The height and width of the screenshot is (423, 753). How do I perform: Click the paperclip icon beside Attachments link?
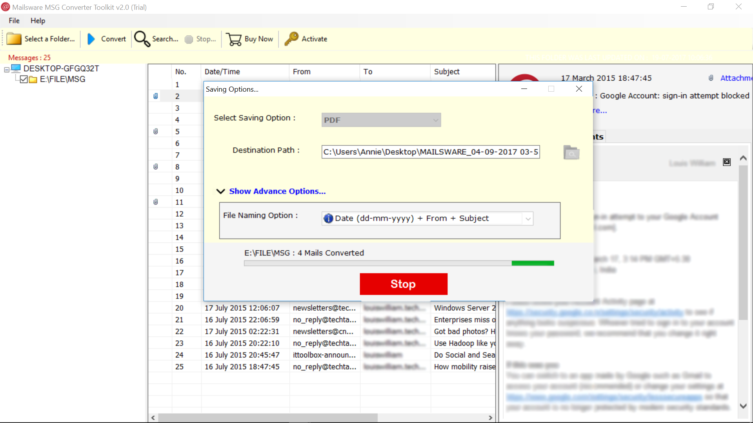[x=711, y=78]
